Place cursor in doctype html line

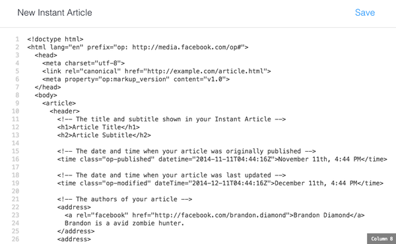tap(55, 39)
